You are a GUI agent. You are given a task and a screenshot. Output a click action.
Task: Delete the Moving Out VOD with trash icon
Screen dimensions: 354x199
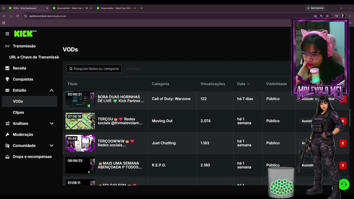click(343, 121)
